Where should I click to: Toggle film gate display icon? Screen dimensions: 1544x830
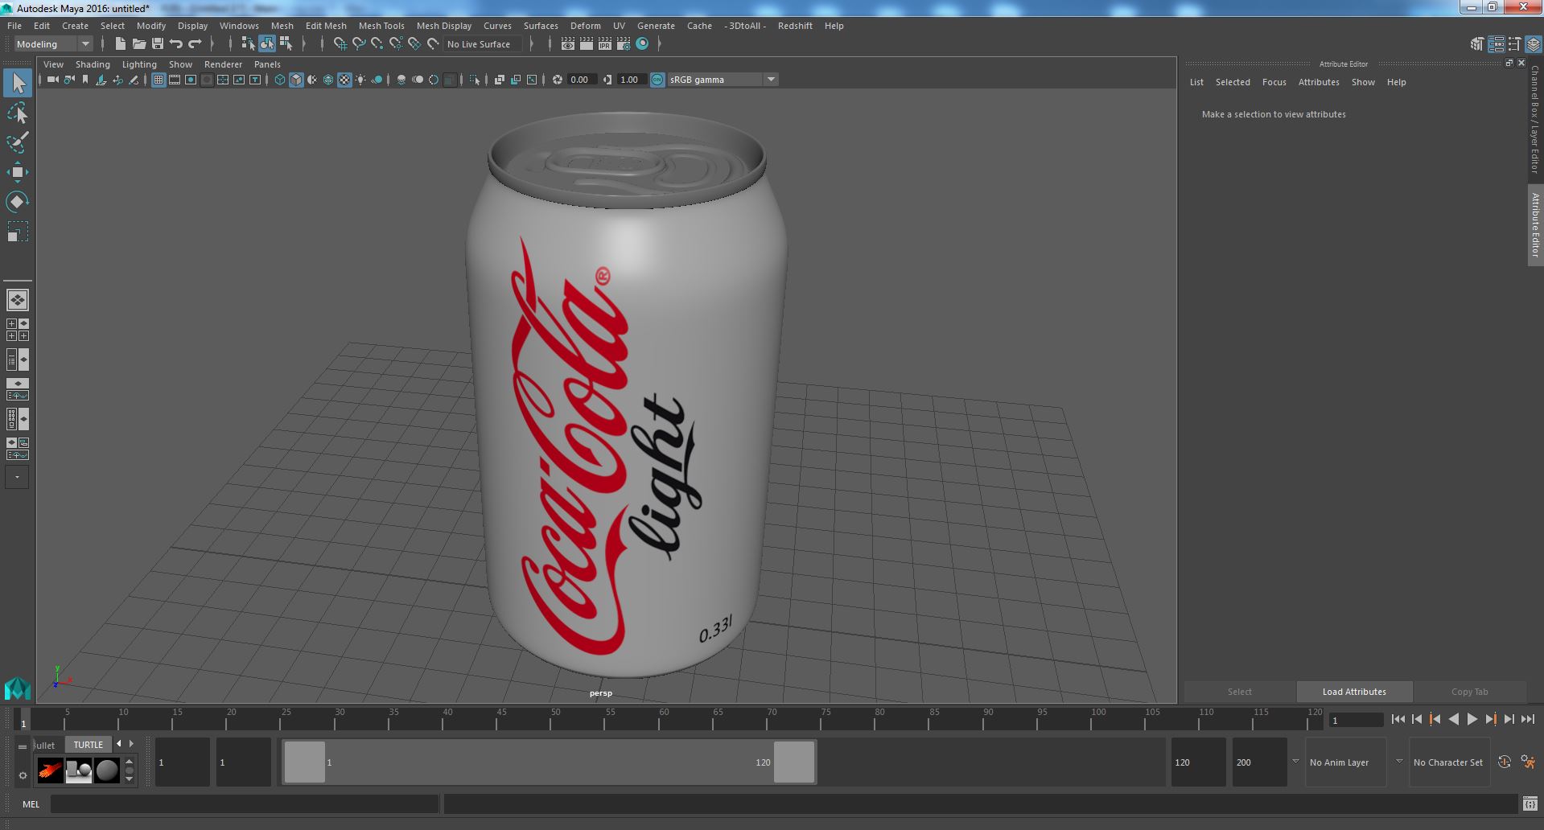[x=175, y=80]
